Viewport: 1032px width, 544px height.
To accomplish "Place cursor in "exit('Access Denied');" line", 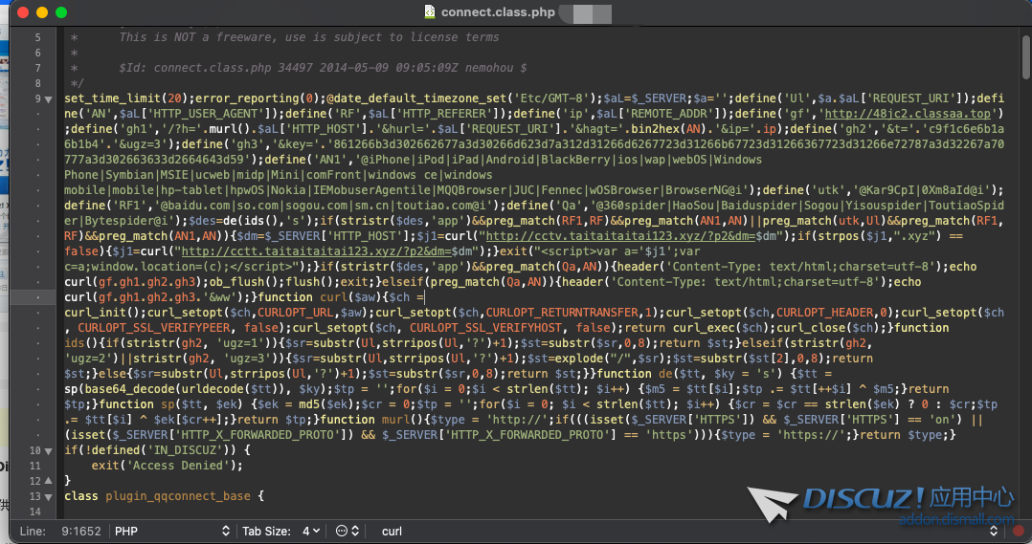I will pos(167,466).
